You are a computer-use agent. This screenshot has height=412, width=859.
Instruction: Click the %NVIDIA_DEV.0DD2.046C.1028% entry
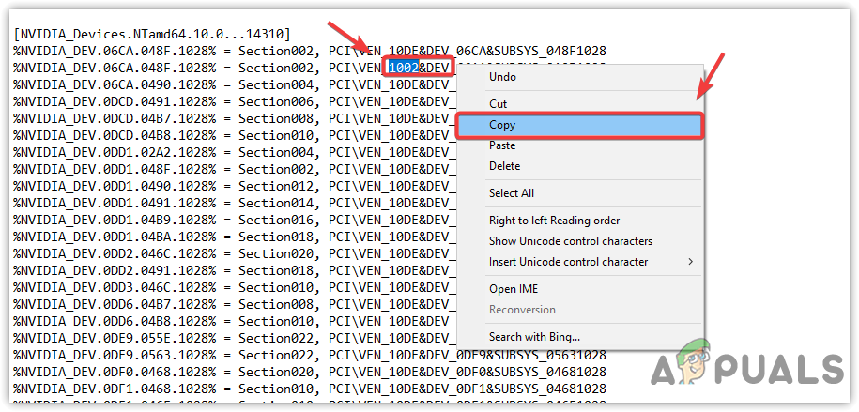114,253
